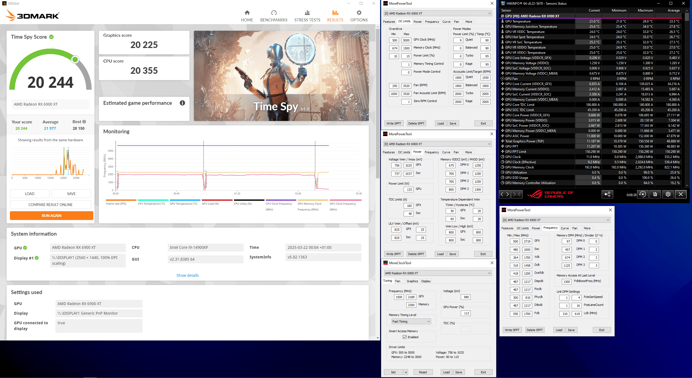Switch to Curve tab in OC Limits window
This screenshot has height=378, width=692.
click(446, 22)
